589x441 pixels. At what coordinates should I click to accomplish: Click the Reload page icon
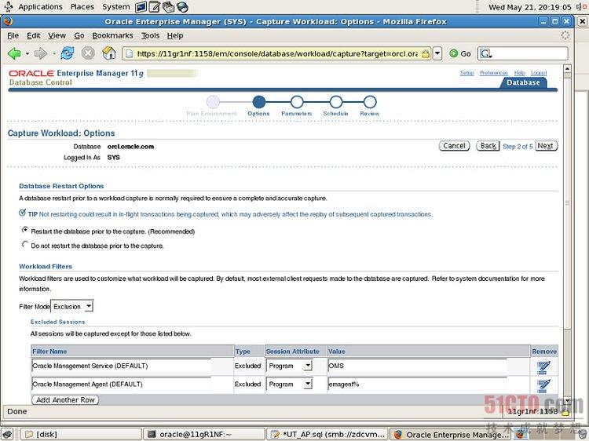tap(68, 53)
